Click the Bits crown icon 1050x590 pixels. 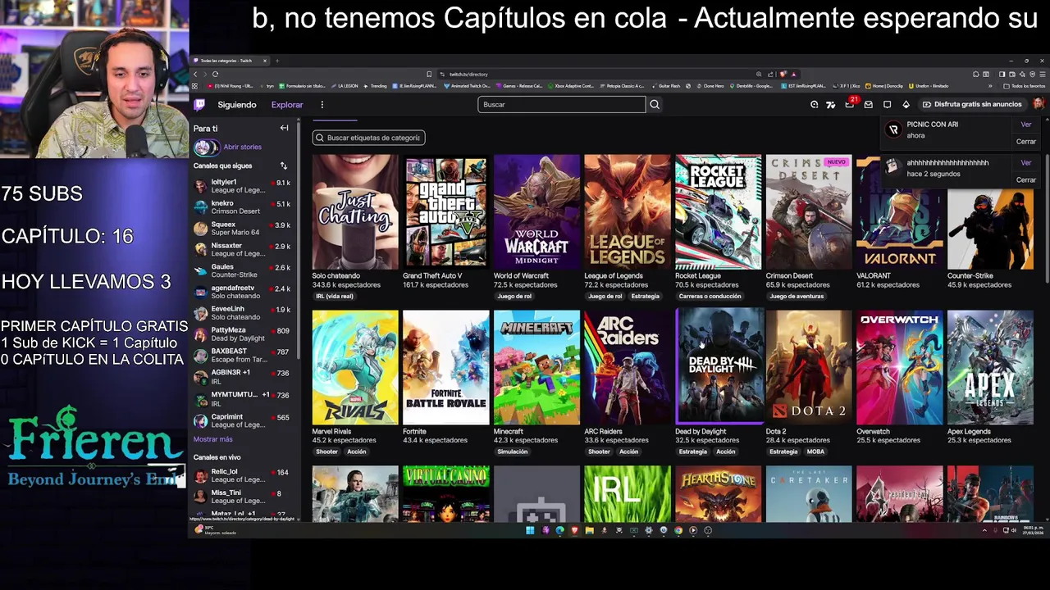pos(906,105)
